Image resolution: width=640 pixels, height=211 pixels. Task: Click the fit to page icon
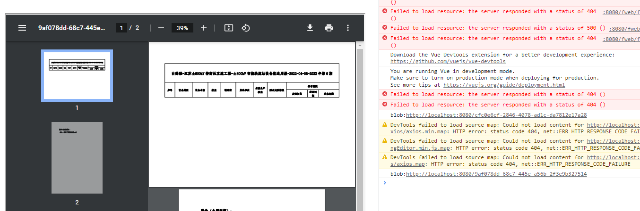[x=229, y=28]
